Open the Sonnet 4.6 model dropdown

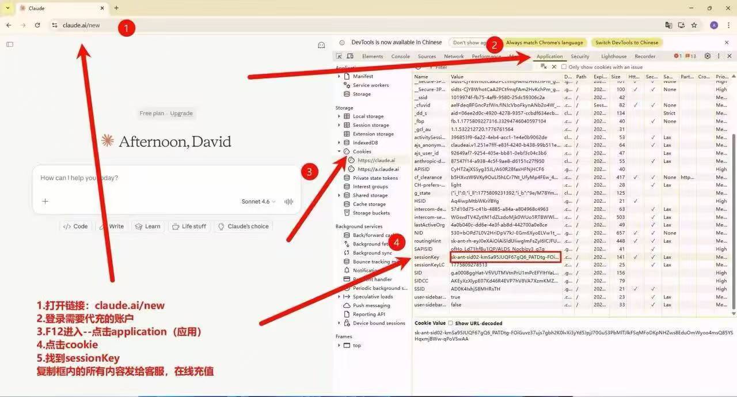(x=259, y=202)
